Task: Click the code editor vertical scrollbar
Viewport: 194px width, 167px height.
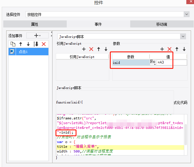Action: [186, 134]
